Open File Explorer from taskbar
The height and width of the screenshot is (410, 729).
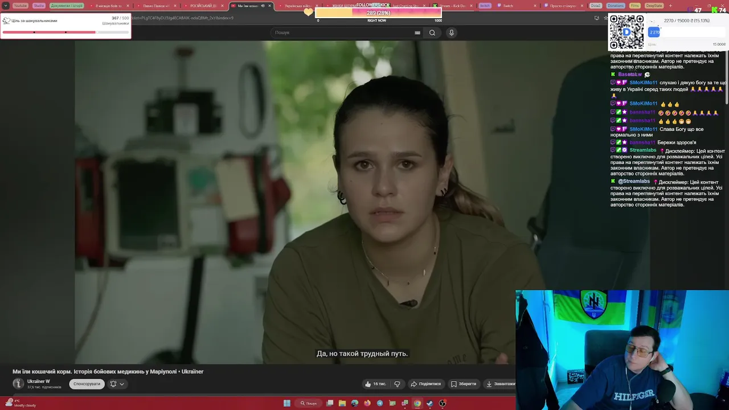click(x=342, y=403)
